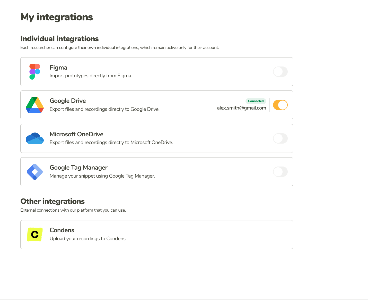
Task: Click the green Connected status badge
Action: (x=256, y=101)
